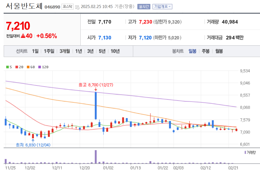The width and height of the screenshot is (260, 173).
Task: Click the 최고 8,700 high price marker
Action: (96, 85)
